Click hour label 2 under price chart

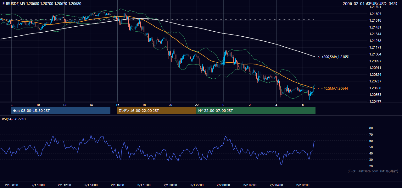coord(250,104)
